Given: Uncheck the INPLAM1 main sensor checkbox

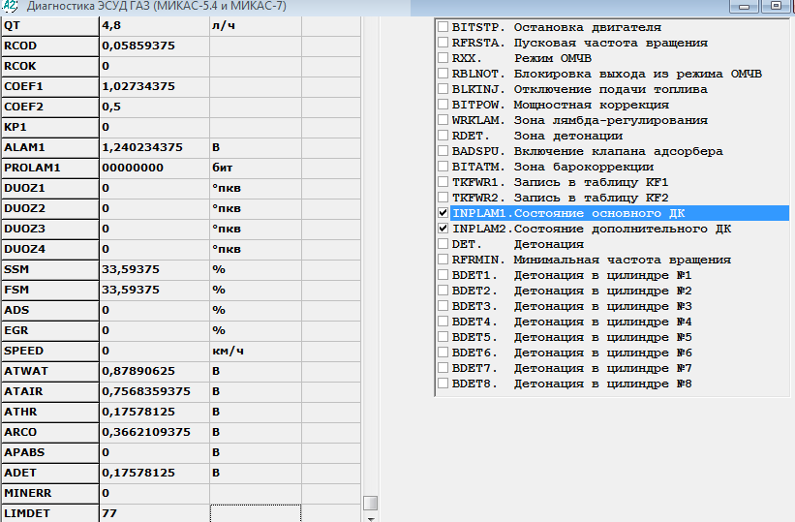Looking at the screenshot, I should [443, 212].
